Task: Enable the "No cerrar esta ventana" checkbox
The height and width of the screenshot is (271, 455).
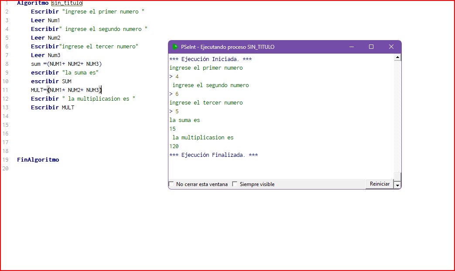Action: 171,184
